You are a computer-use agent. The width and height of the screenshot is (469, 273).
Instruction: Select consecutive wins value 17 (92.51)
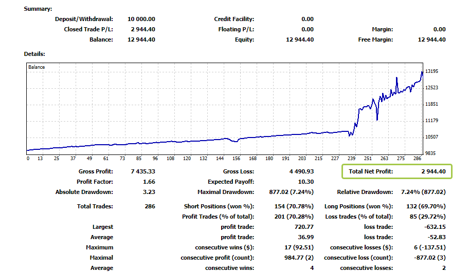pos(299,247)
